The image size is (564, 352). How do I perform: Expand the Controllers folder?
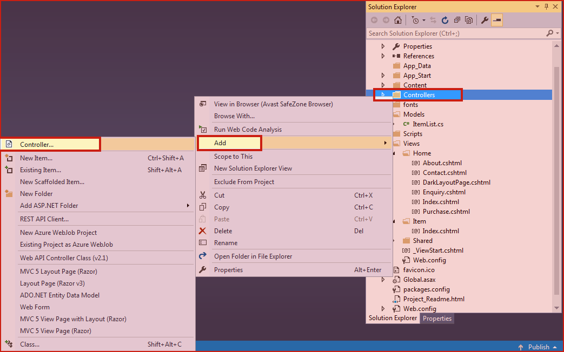(x=383, y=95)
